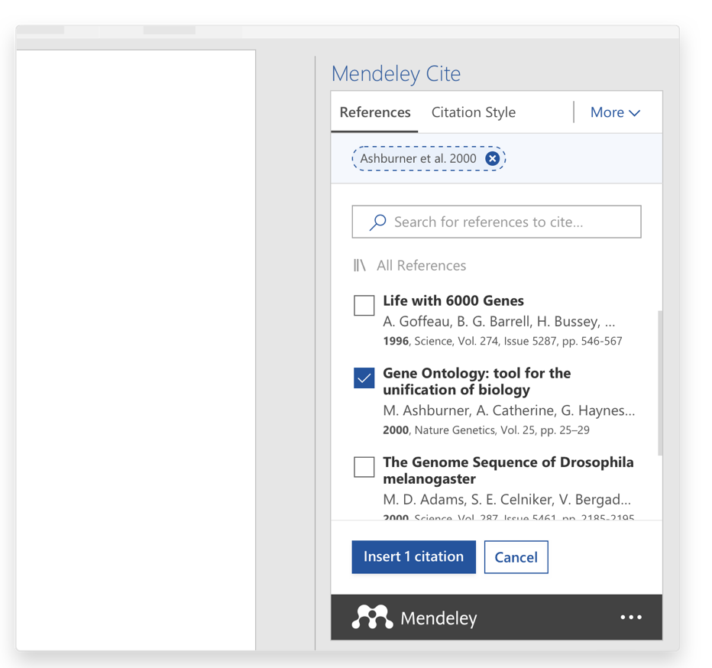
Task: Click the Life with 6000 Genes title
Action: point(453,300)
